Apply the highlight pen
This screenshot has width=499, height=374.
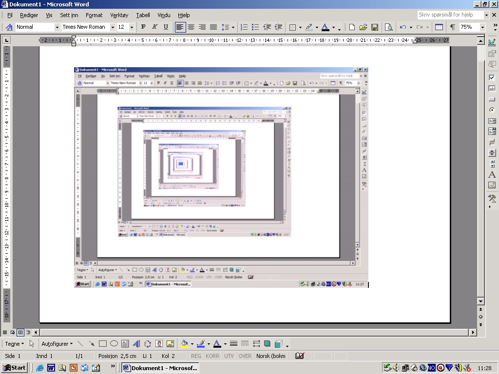click(308, 27)
